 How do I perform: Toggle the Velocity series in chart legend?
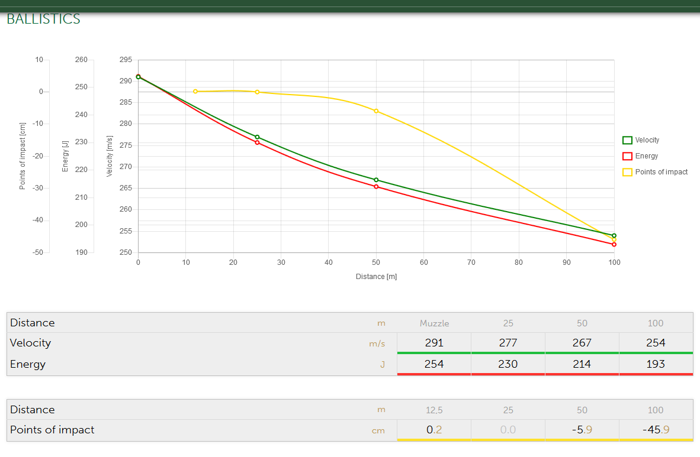647,140
